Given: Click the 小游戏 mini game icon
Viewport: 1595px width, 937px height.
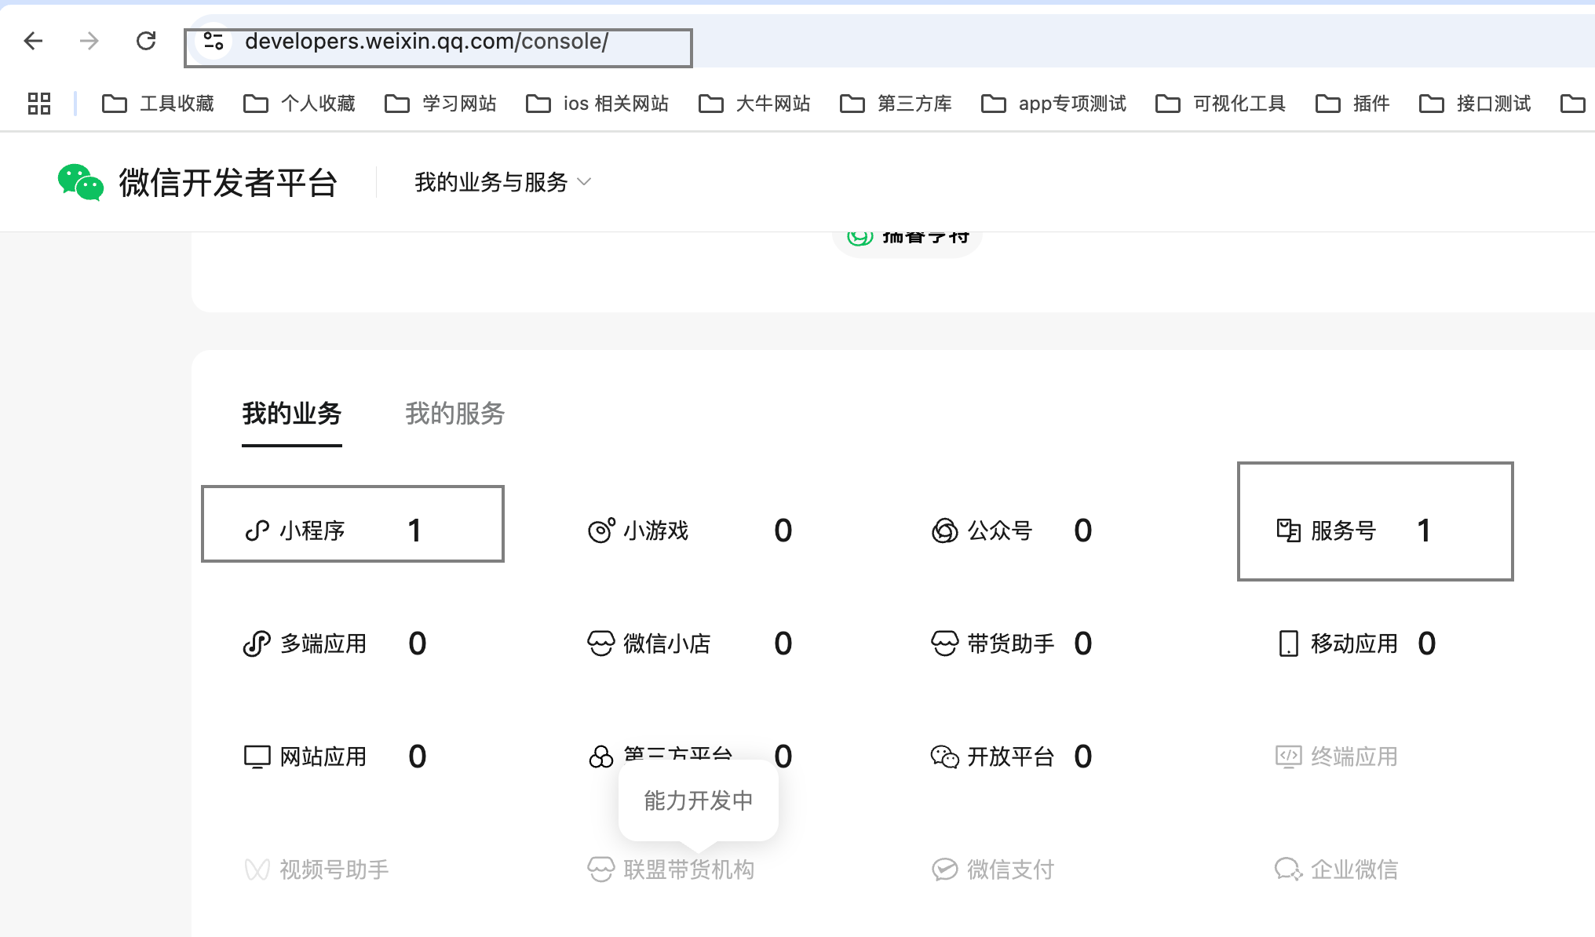Looking at the screenshot, I should [601, 531].
